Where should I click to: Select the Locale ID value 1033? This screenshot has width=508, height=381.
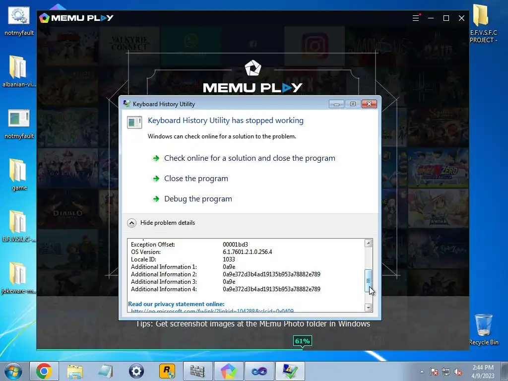point(229,259)
